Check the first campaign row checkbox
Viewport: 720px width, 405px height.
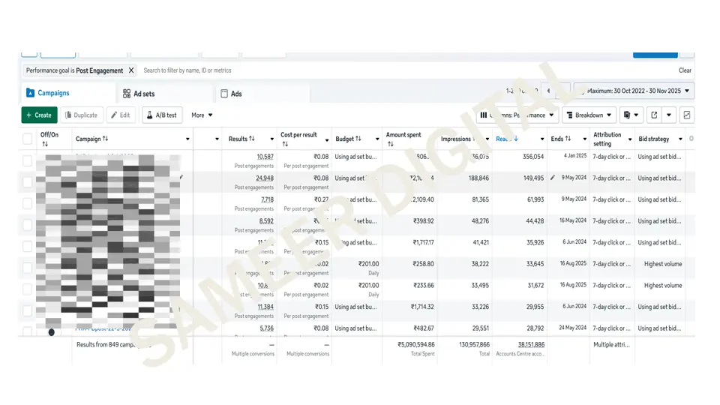[28, 160]
